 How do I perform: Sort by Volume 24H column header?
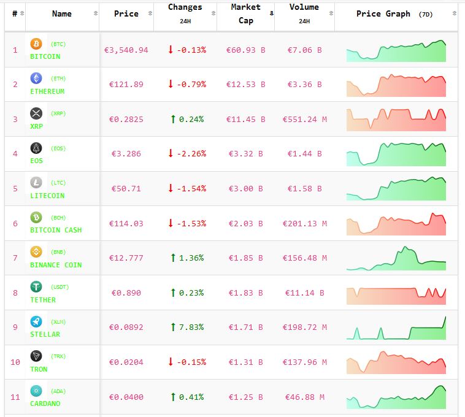tap(304, 13)
